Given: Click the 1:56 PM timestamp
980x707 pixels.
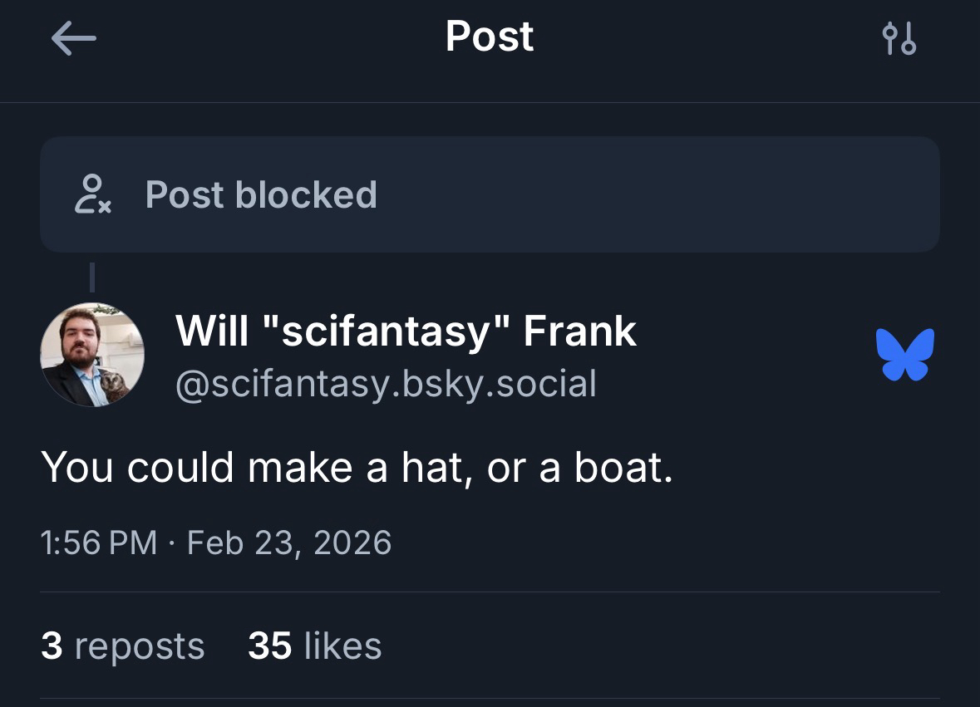Looking at the screenshot, I should (98, 543).
